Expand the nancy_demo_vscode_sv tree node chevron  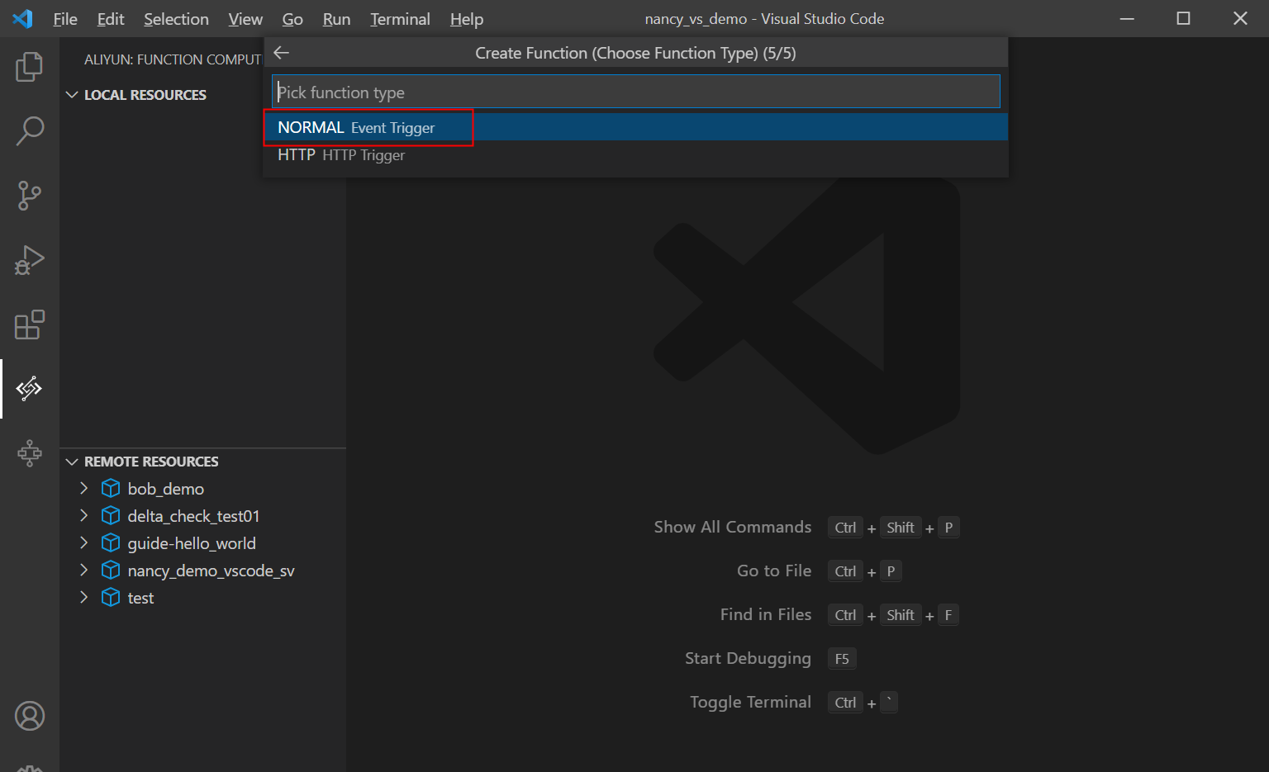(x=83, y=571)
